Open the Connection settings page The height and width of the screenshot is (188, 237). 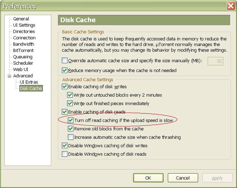pyautogui.click(x=24, y=38)
